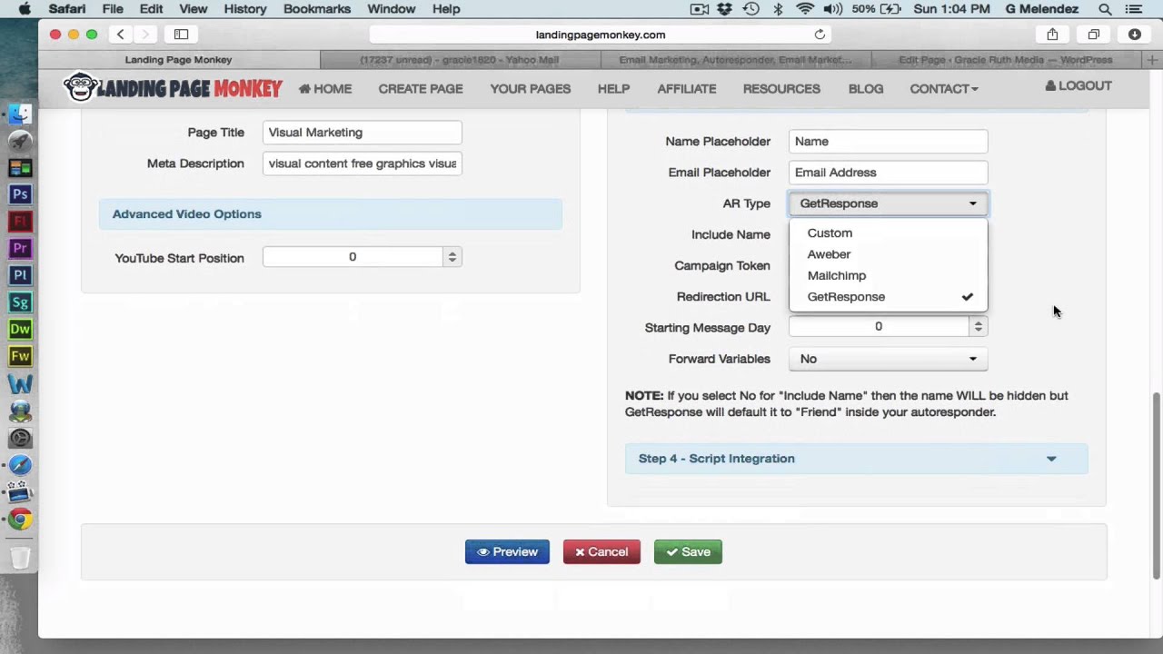Open Notification Center list icon
This screenshot has height=654, width=1163.
[1136, 9]
